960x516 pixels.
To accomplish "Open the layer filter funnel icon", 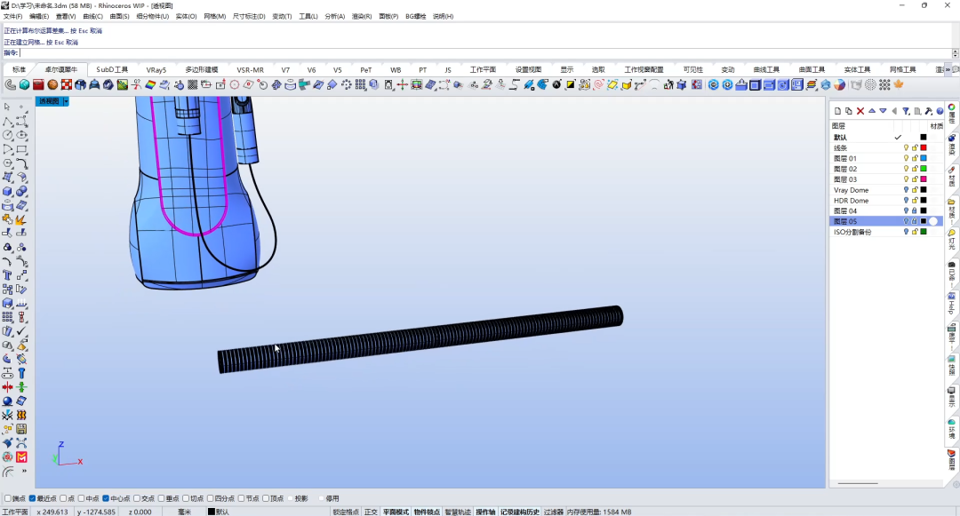I will (x=906, y=111).
